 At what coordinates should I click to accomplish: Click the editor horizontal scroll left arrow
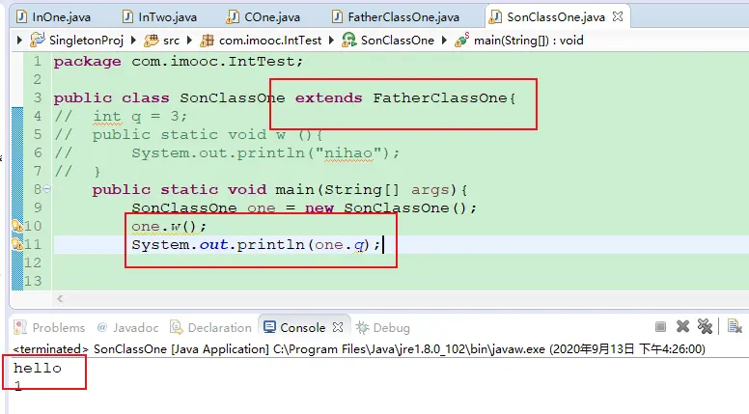pos(60,299)
